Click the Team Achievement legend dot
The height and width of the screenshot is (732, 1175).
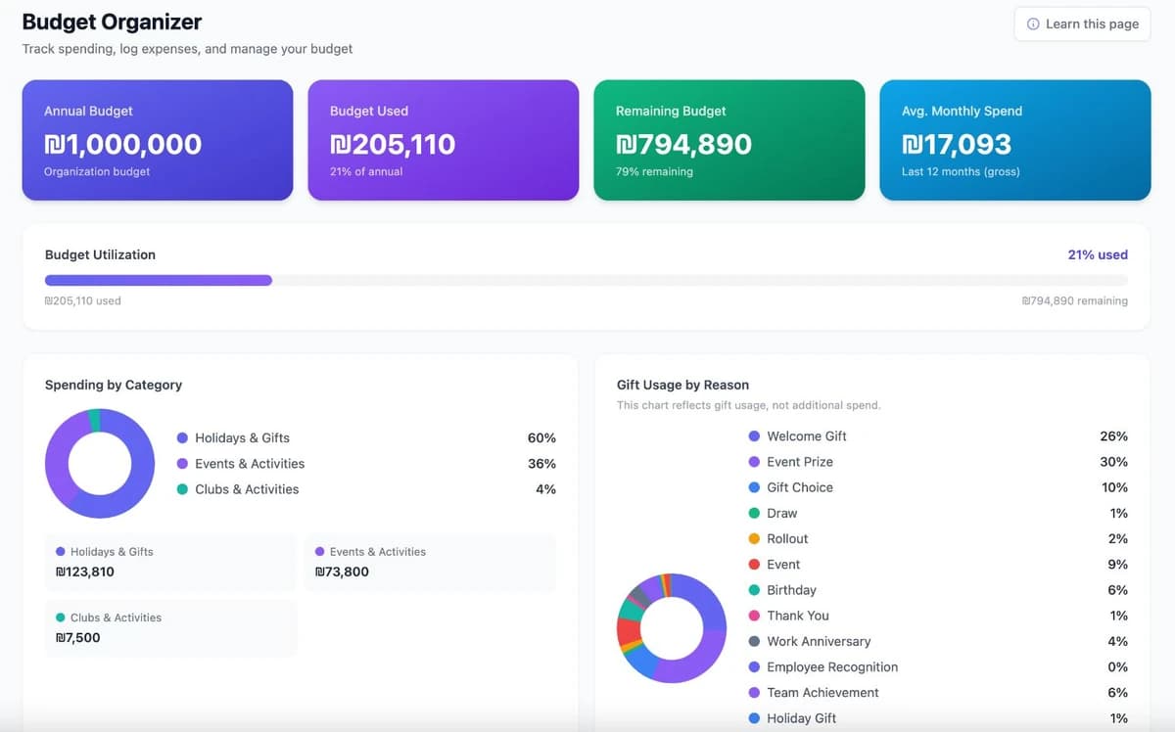(x=754, y=693)
